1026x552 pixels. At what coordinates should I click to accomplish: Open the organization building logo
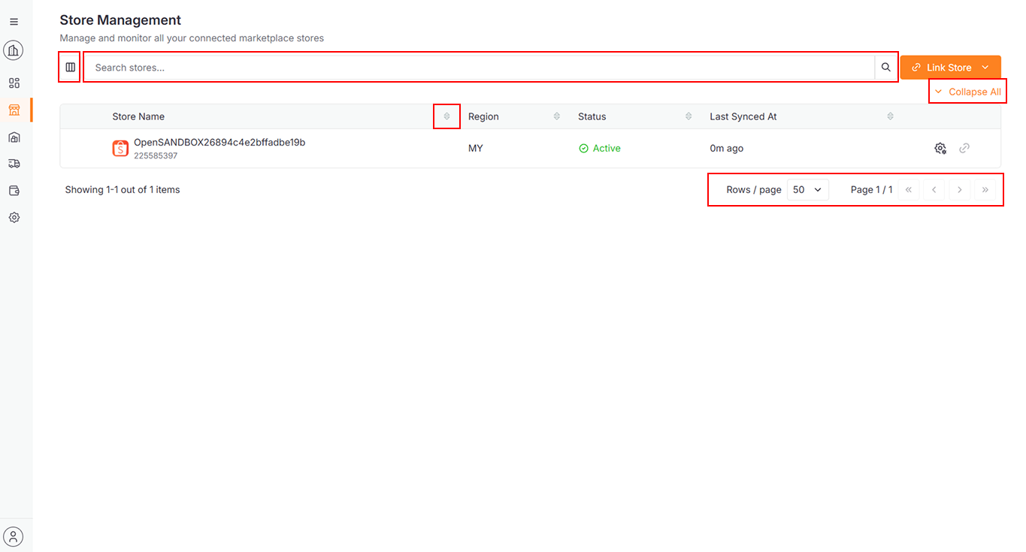point(14,50)
